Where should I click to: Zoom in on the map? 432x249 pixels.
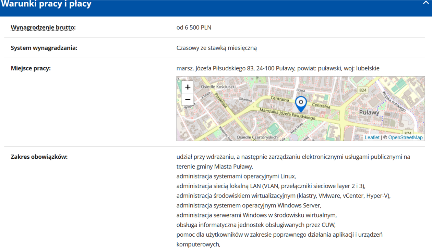point(188,87)
